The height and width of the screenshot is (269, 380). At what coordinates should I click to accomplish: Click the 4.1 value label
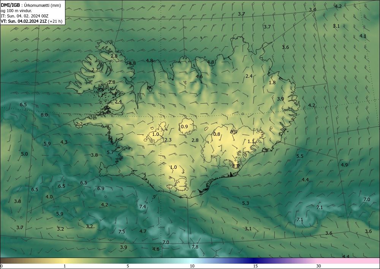pos(363,36)
